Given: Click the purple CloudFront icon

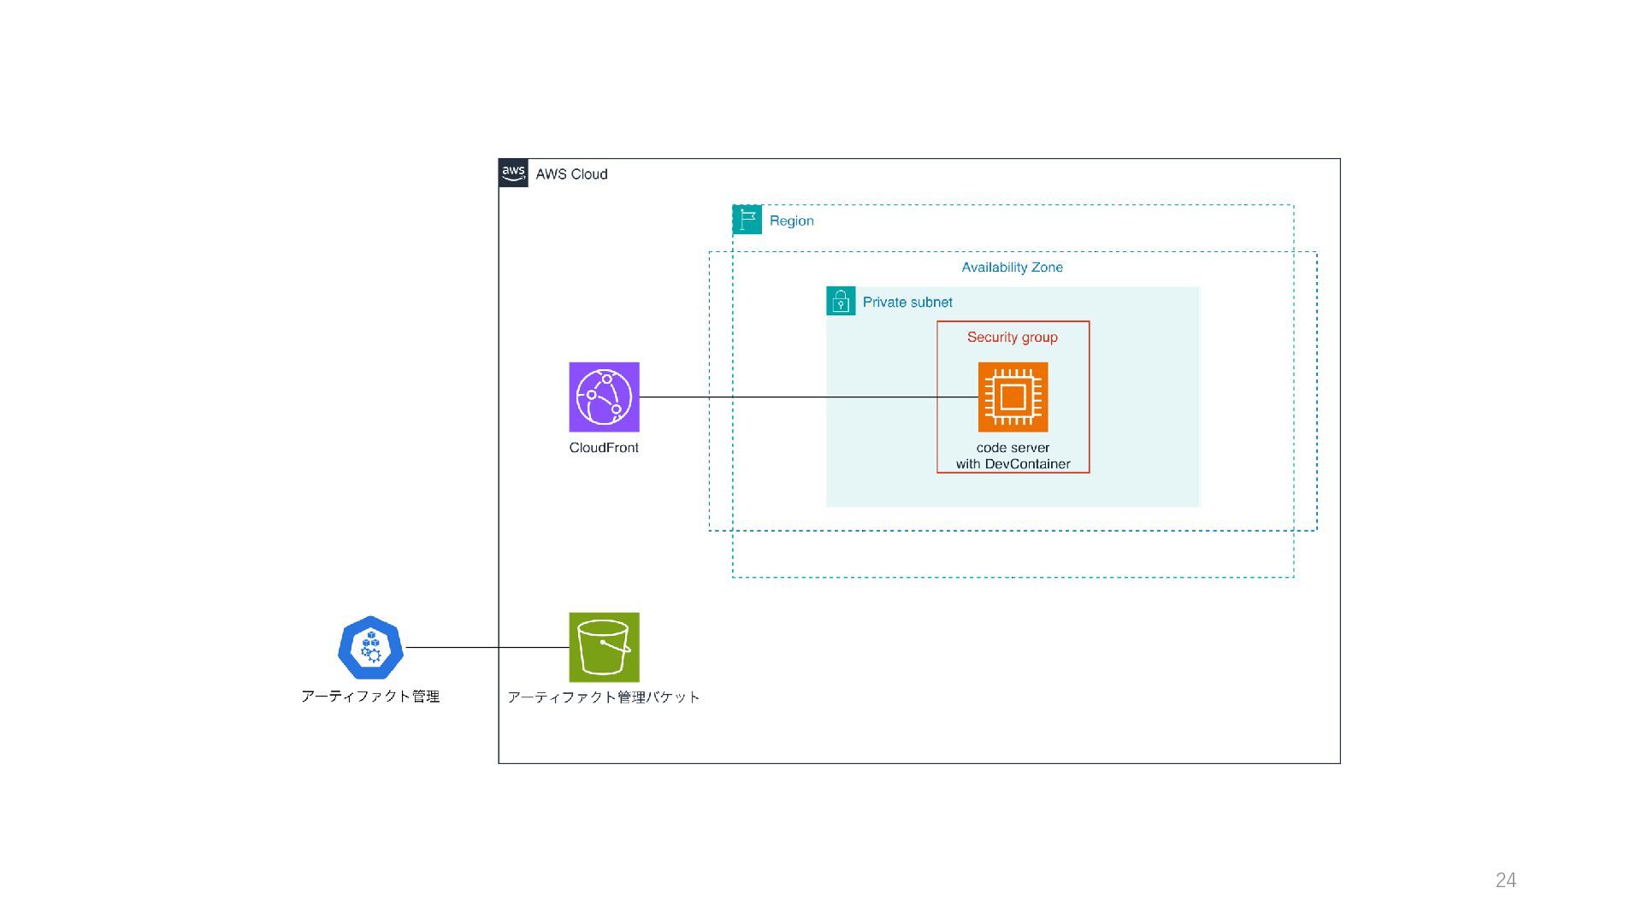Looking at the screenshot, I should (x=604, y=397).
